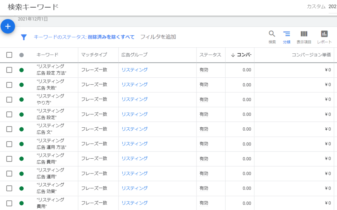Click the コンバージョン単価 column header
337x210 pixels.
pos(311,55)
